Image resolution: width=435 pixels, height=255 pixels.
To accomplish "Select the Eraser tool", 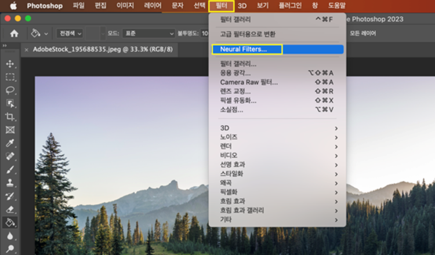I will pyautogui.click(x=10, y=209).
